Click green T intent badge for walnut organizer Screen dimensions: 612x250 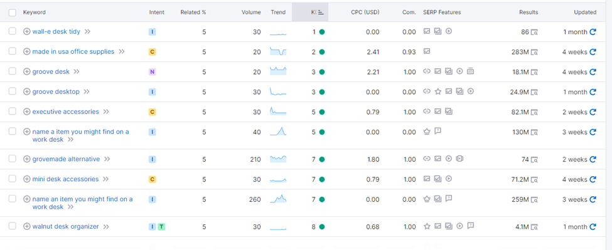pos(161,227)
